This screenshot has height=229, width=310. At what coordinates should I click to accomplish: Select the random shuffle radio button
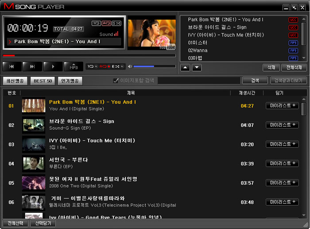(x=122, y=67)
